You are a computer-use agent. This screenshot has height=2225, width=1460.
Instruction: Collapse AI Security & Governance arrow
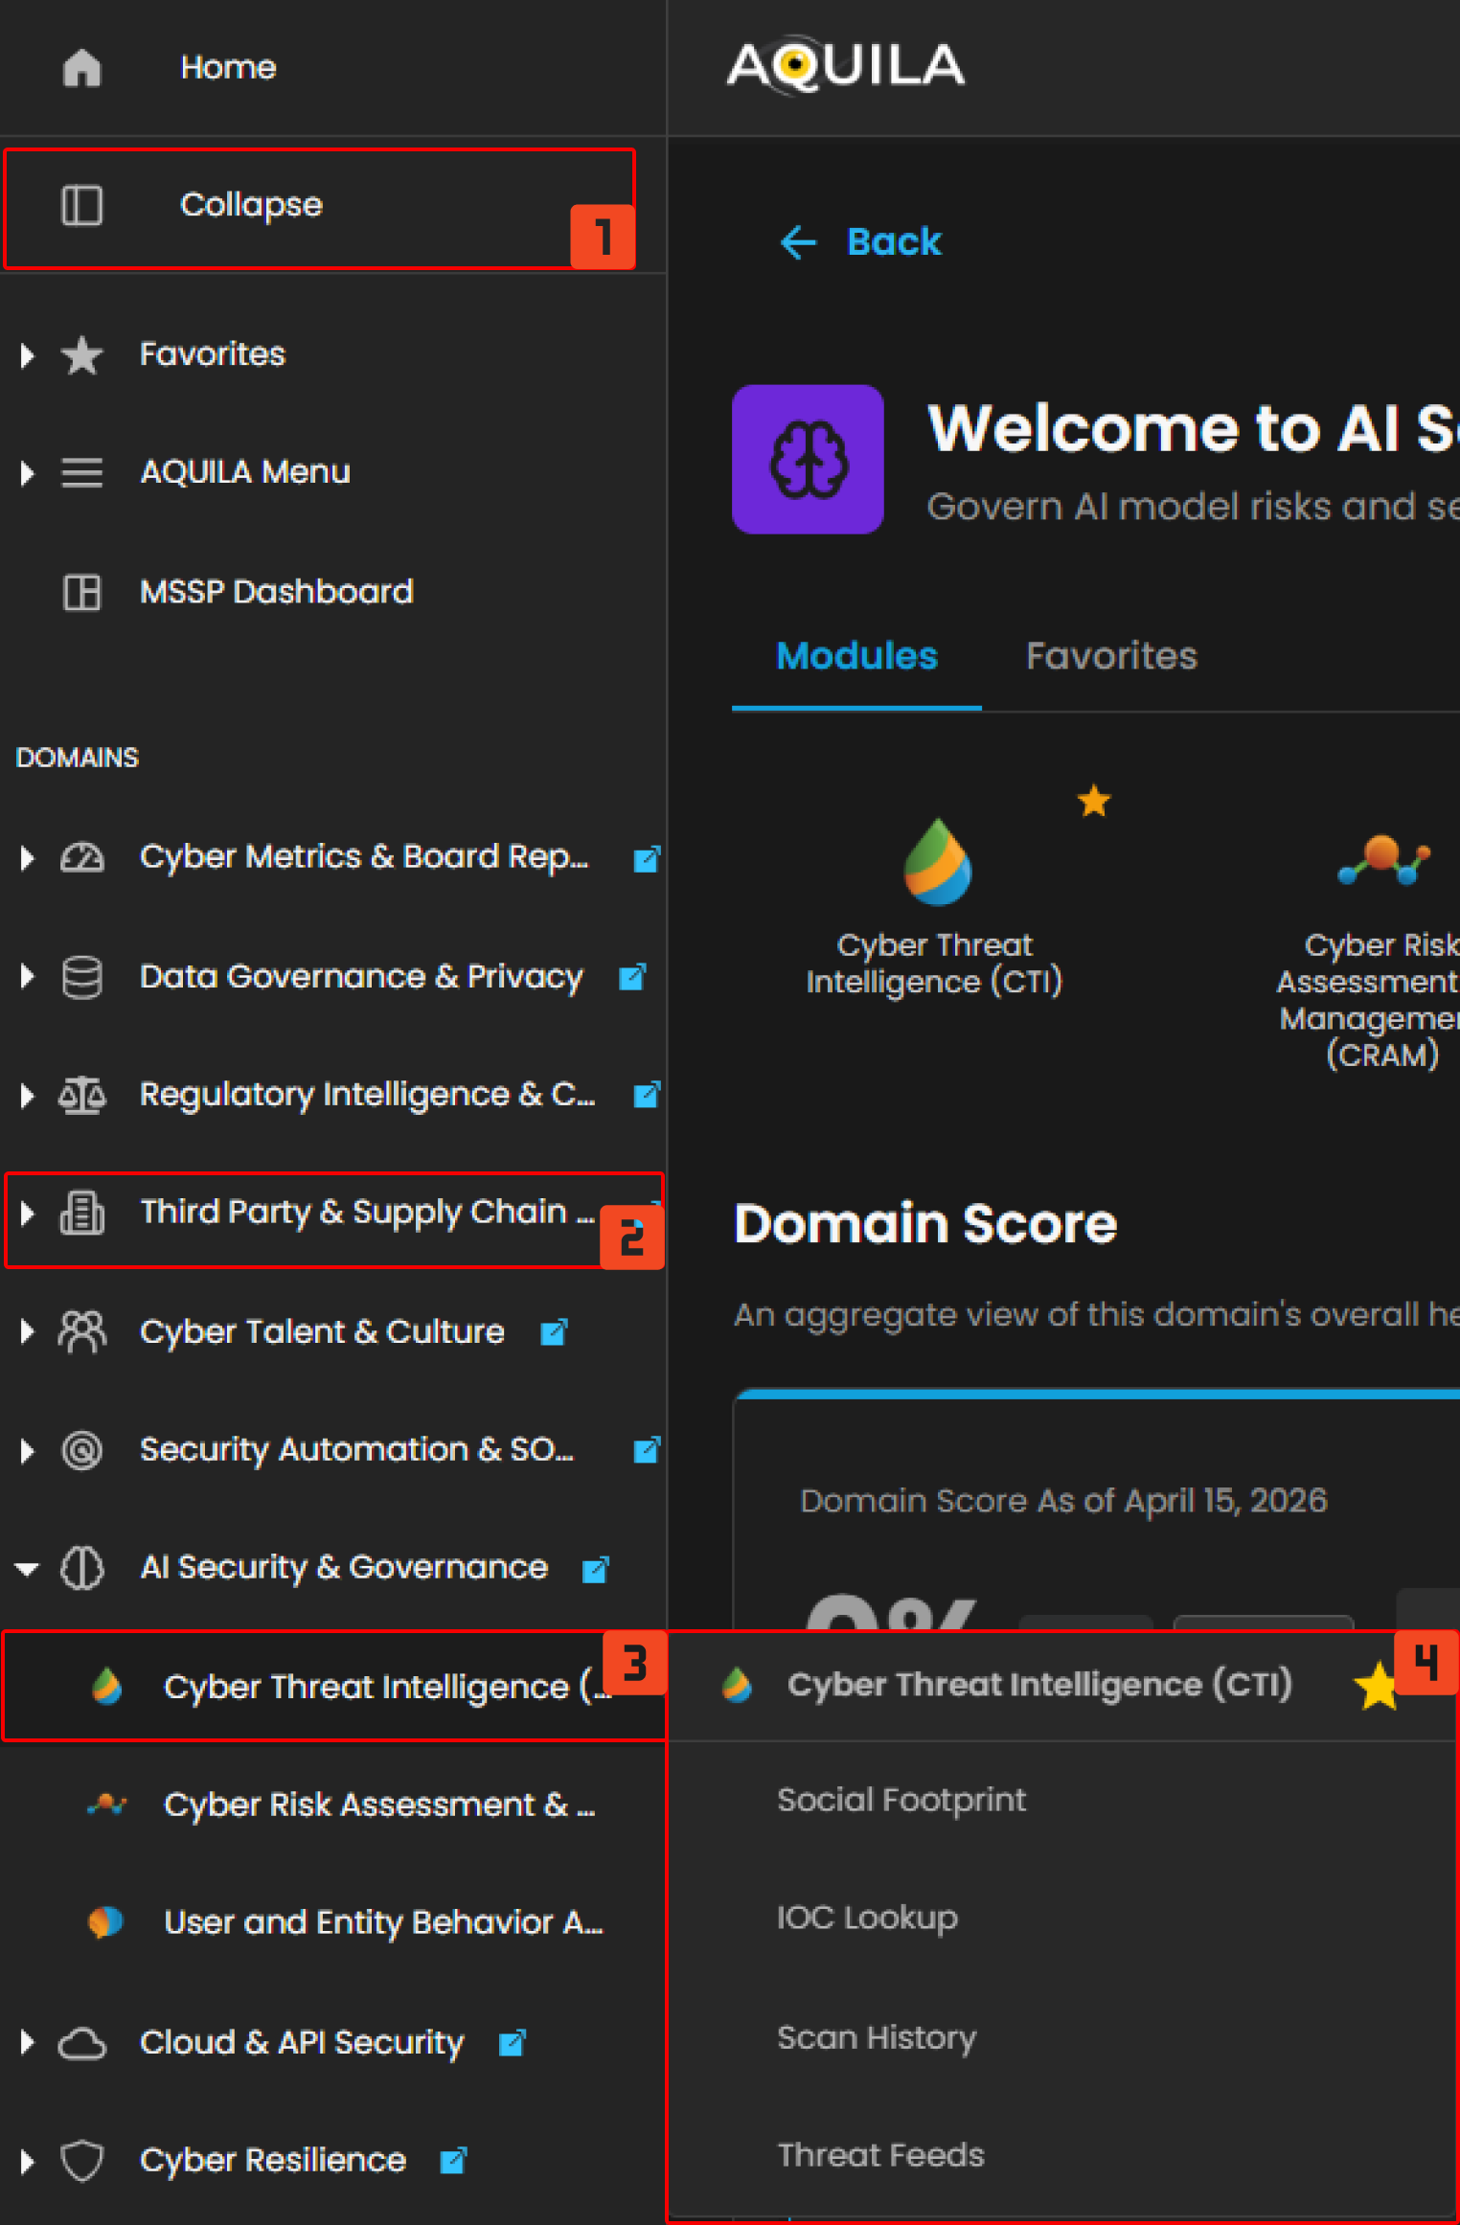click(x=27, y=1569)
